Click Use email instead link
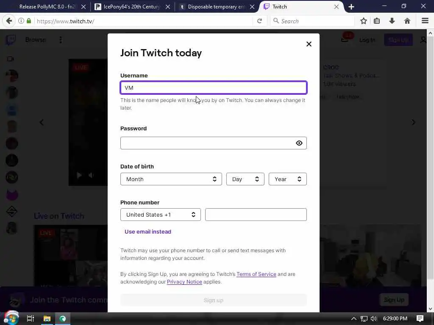This screenshot has width=434, height=325. click(x=148, y=231)
